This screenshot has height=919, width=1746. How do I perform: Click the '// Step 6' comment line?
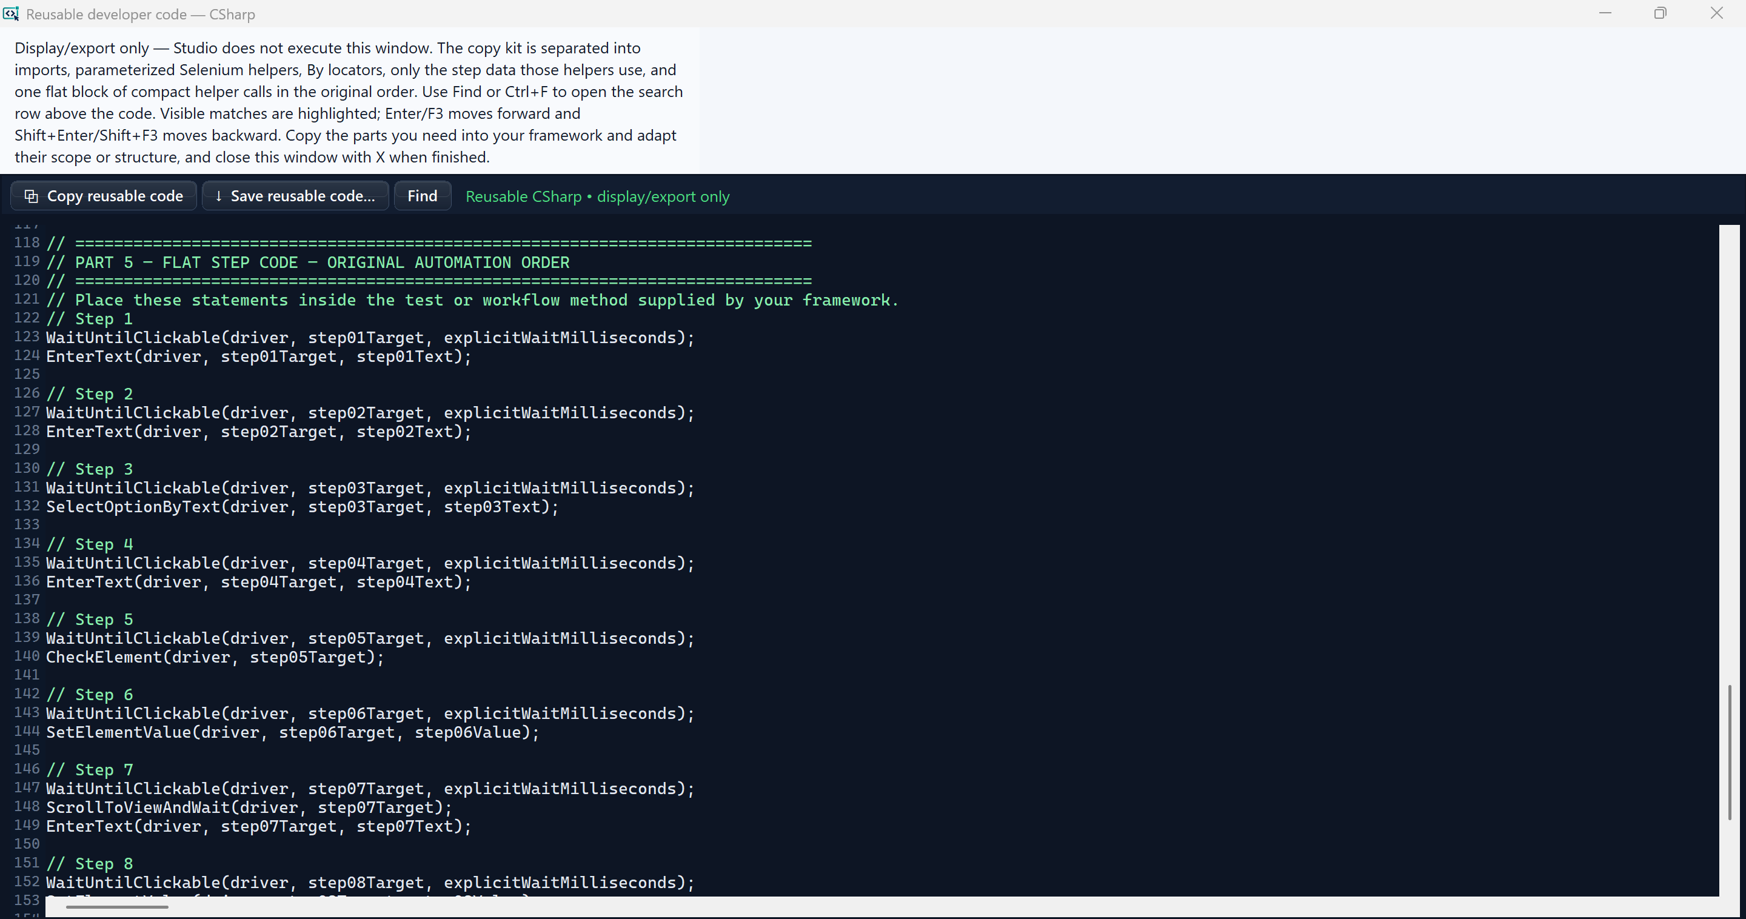tap(90, 695)
